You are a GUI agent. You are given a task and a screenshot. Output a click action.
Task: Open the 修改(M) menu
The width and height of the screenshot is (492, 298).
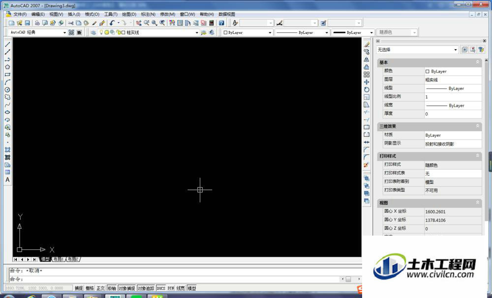(x=168, y=14)
